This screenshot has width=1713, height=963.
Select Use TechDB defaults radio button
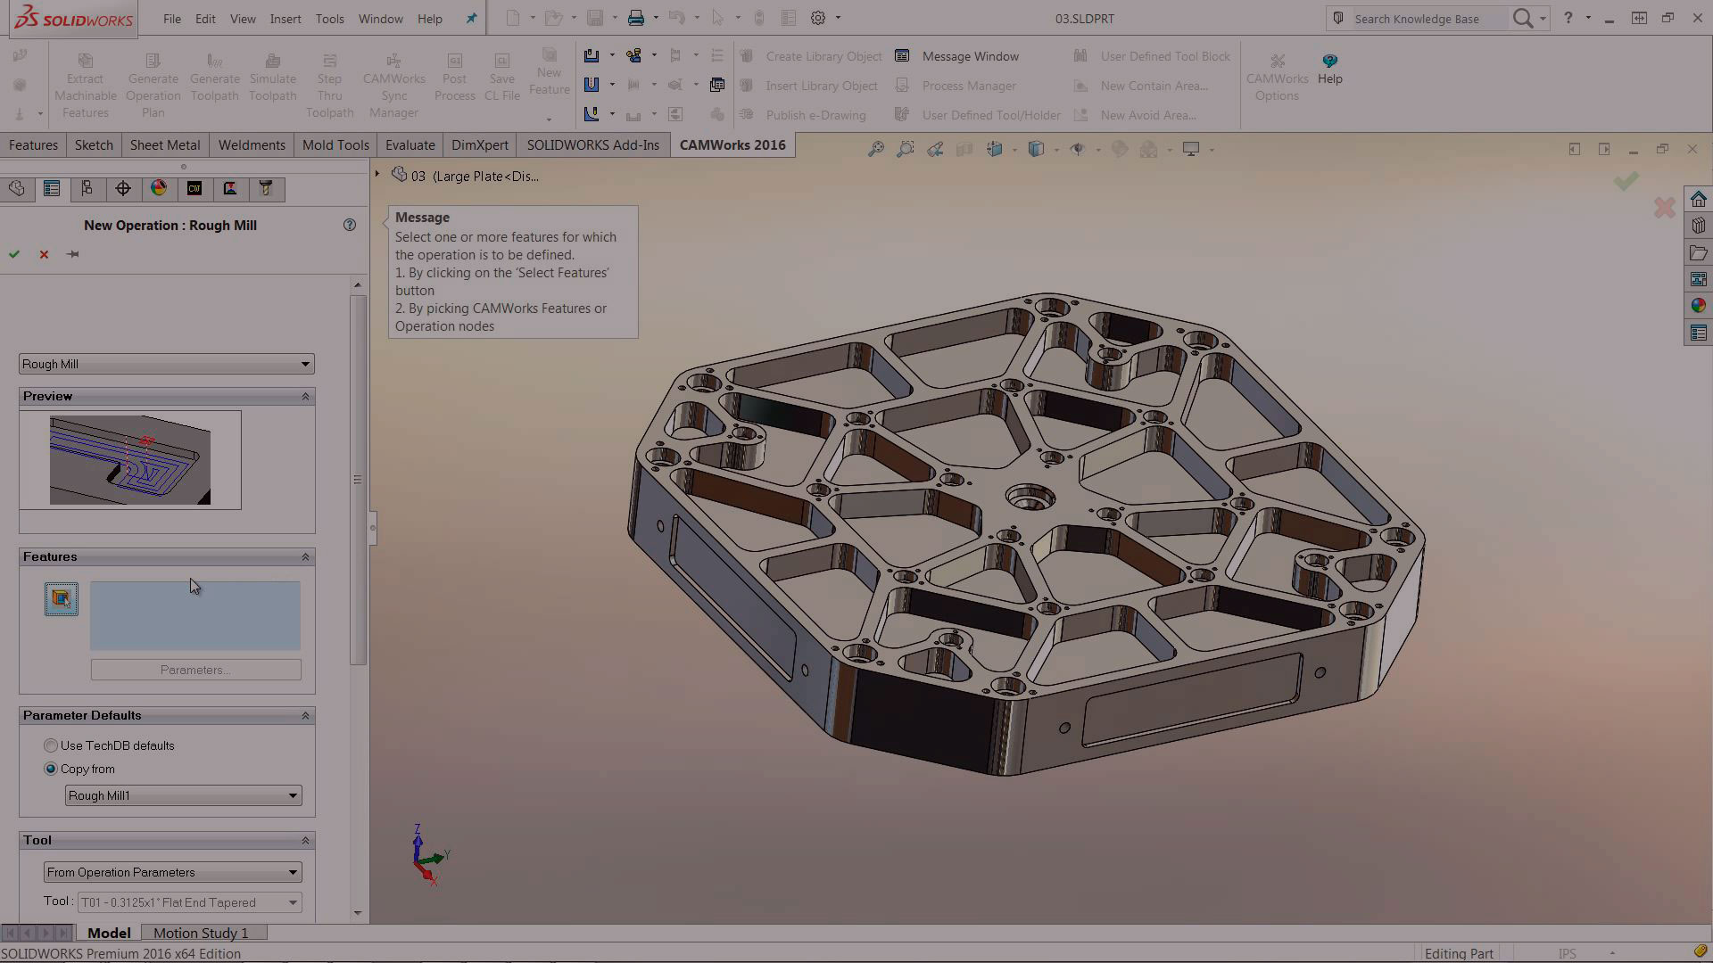51,745
